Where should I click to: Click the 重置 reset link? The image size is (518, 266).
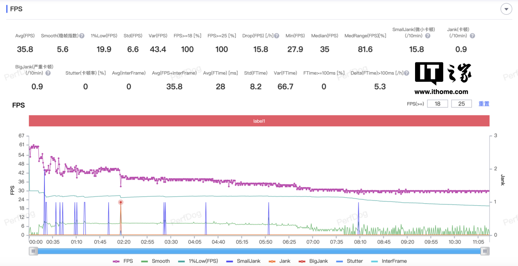484,104
